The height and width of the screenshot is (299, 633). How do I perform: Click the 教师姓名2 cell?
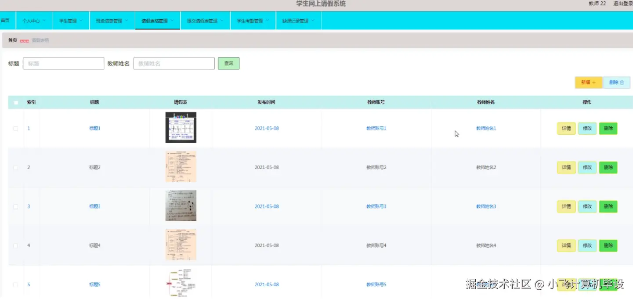[486, 168]
